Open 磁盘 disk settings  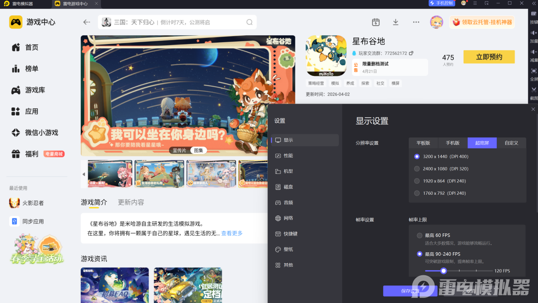tap(305, 187)
